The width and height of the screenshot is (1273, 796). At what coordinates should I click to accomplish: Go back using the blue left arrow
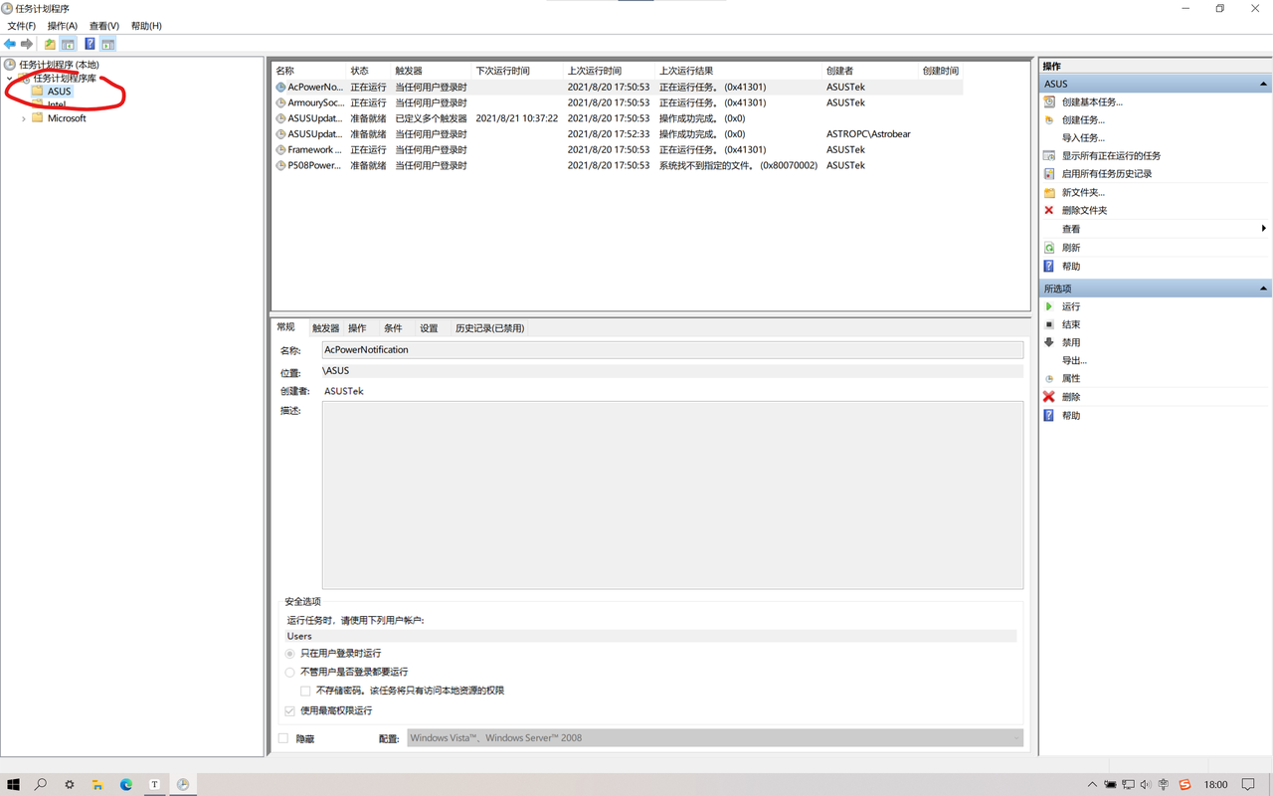click(x=10, y=44)
